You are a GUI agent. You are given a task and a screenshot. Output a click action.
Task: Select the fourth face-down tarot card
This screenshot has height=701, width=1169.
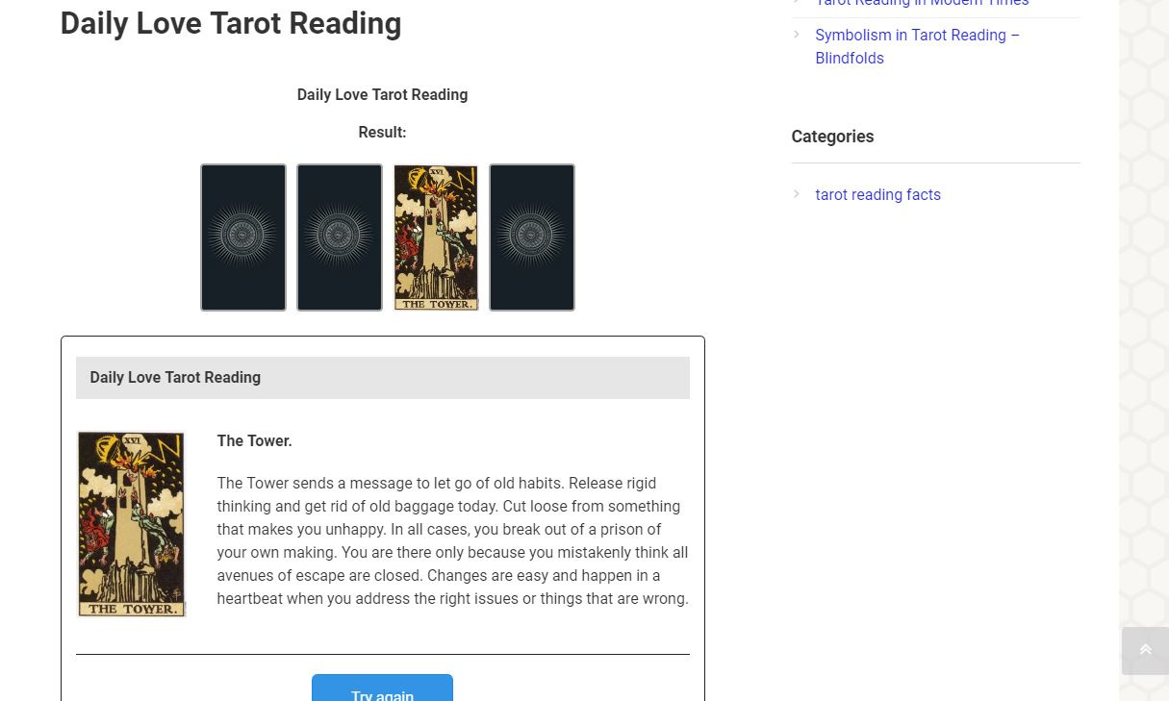click(532, 238)
